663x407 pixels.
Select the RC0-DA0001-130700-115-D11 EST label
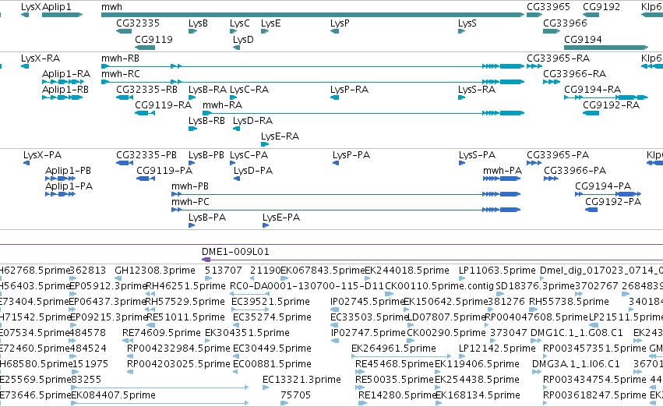click(x=306, y=286)
